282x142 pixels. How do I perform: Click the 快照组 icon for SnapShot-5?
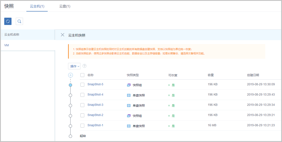pyautogui.click(x=129, y=85)
